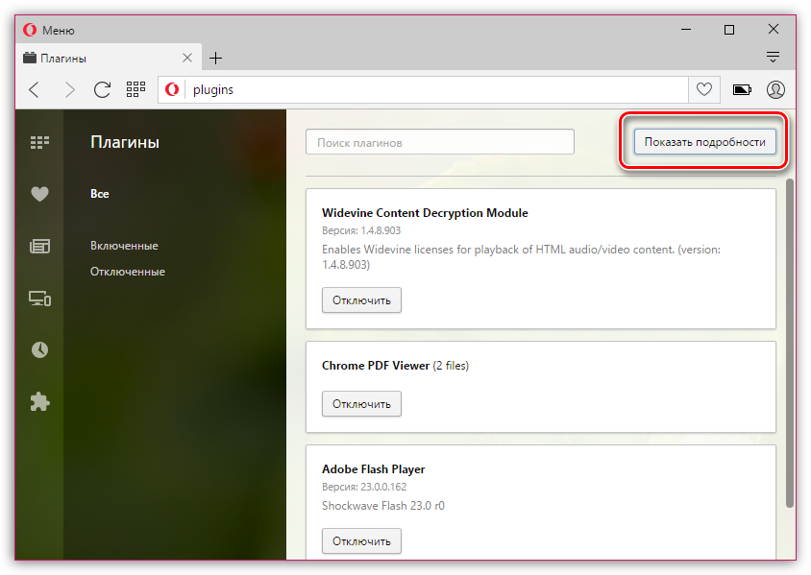Open Bookmarks via the sidebar heart icon

pos(39,194)
